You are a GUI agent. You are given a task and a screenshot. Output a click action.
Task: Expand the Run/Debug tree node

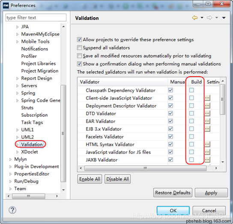pos(10,182)
